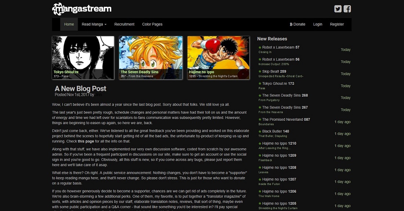This screenshot has width=404, height=211.
Task: Click the 'Flashback' chapter subtitle
Action: [x=266, y=161]
